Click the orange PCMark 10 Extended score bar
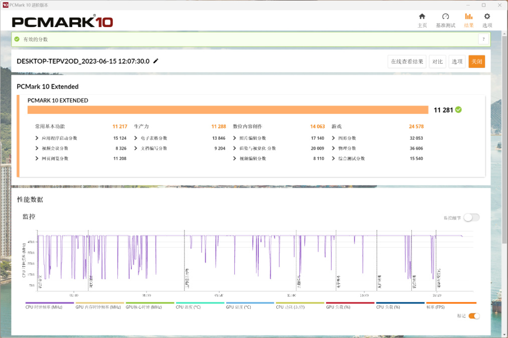The width and height of the screenshot is (508, 338). click(x=228, y=110)
